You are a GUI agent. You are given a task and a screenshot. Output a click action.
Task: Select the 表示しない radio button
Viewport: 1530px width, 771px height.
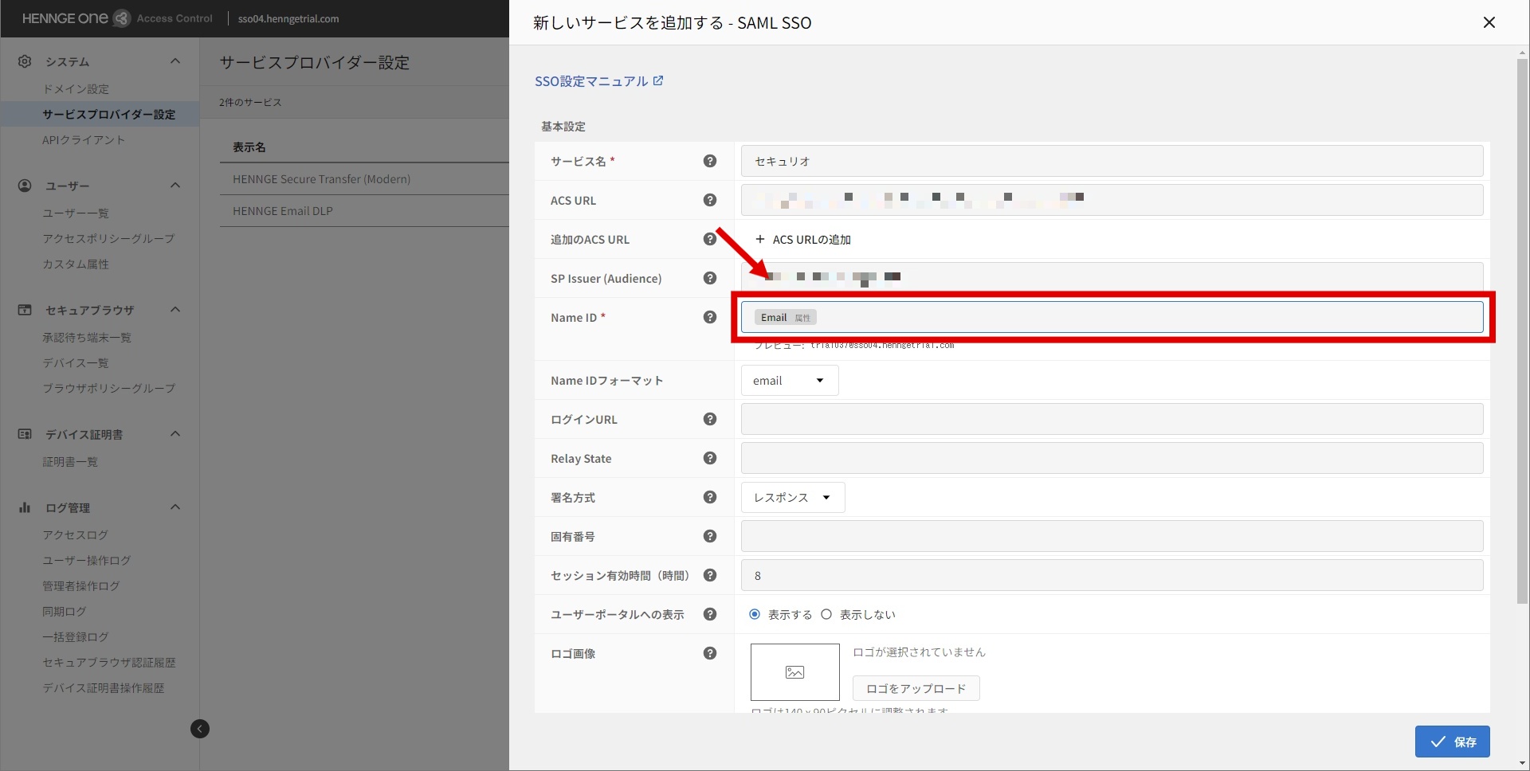826,614
